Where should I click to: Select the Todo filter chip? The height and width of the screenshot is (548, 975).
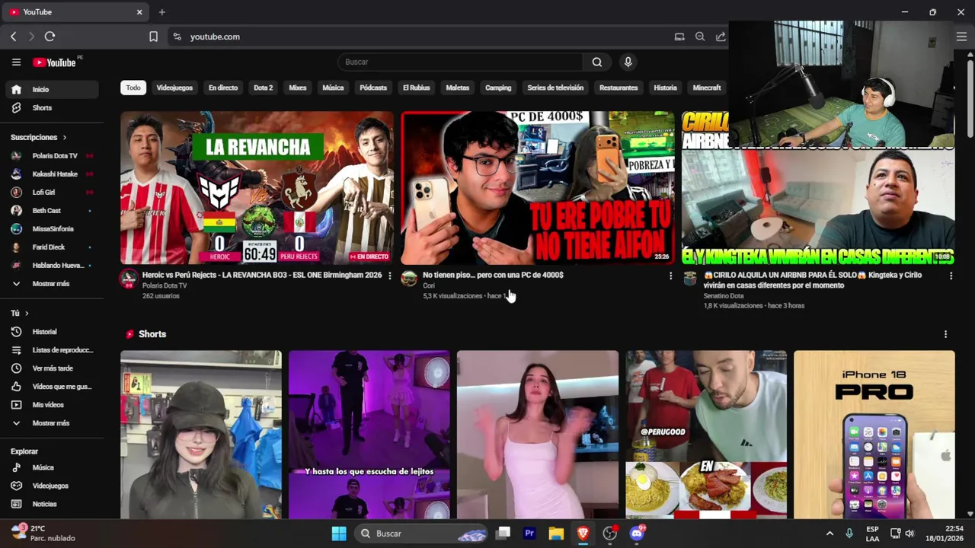[133, 88]
